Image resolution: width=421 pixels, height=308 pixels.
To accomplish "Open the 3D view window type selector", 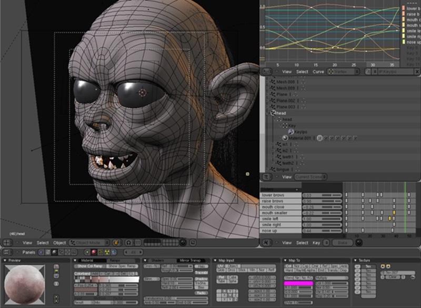I will coord(7,243).
